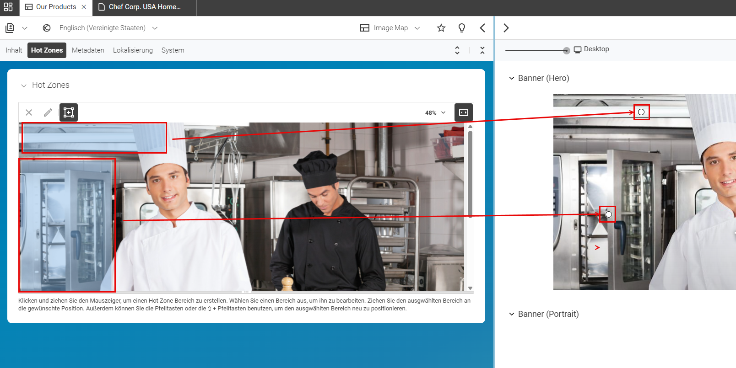The width and height of the screenshot is (736, 368).
Task: Toggle the lower hot zone marker circle
Action: pyautogui.click(x=608, y=214)
